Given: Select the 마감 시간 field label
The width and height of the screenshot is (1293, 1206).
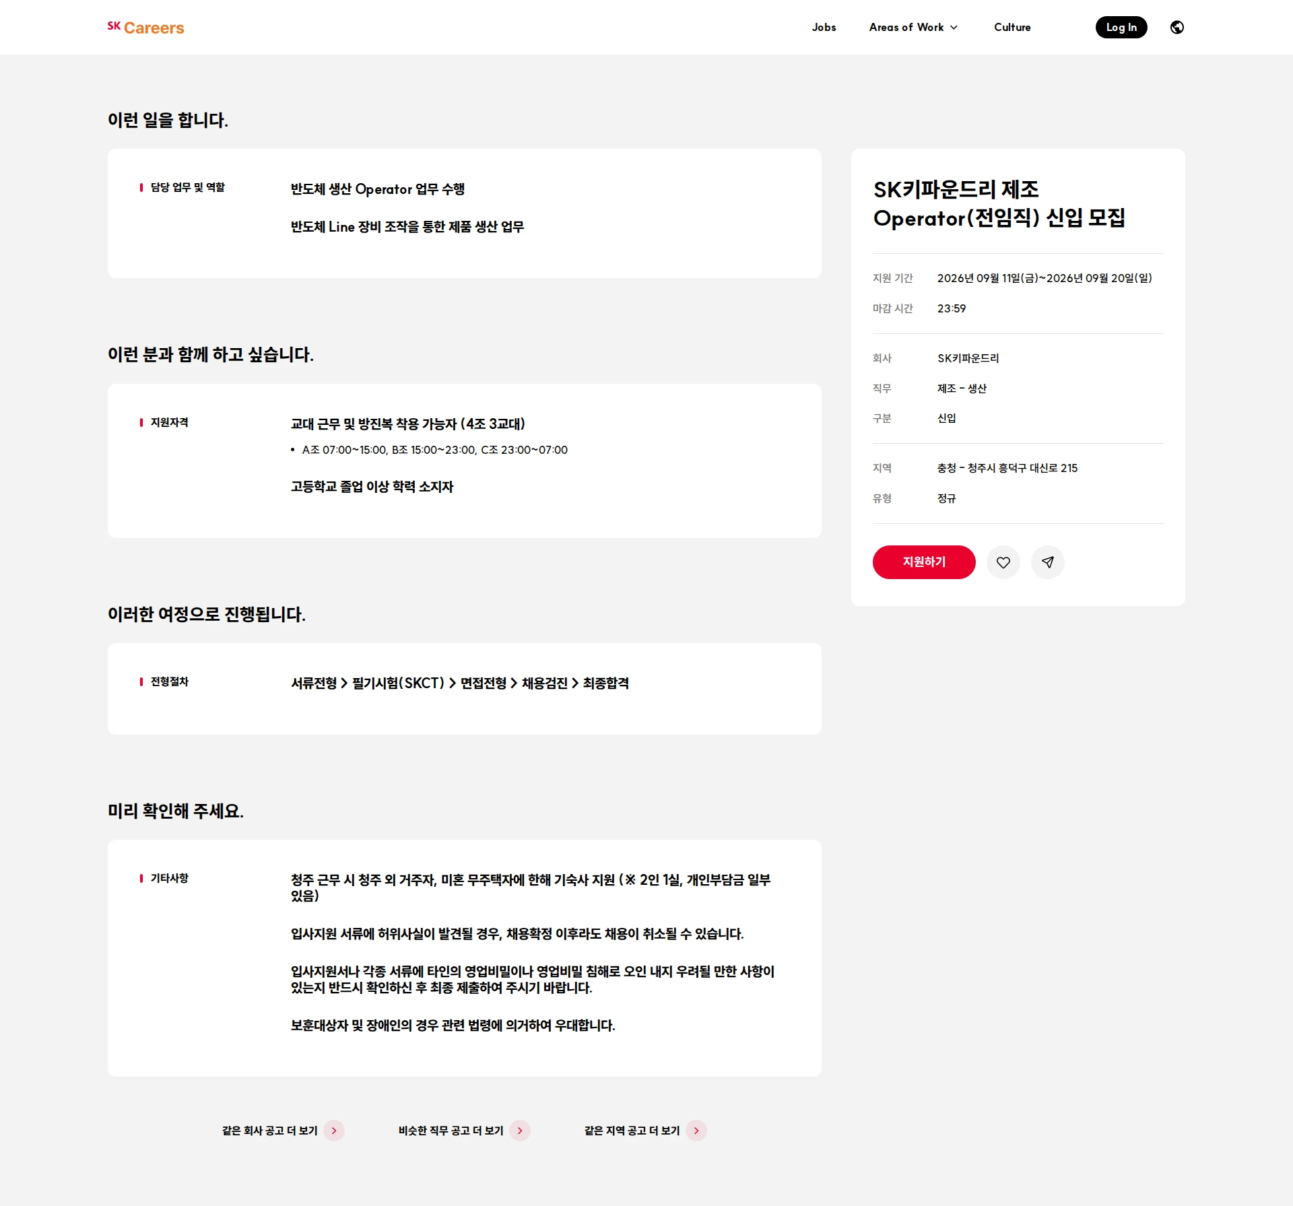Looking at the screenshot, I should pos(893,308).
